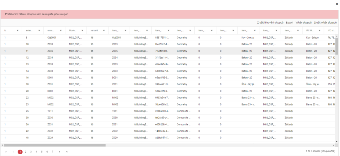Jump to the first page arrow
340x156 pixels.
[6, 152]
